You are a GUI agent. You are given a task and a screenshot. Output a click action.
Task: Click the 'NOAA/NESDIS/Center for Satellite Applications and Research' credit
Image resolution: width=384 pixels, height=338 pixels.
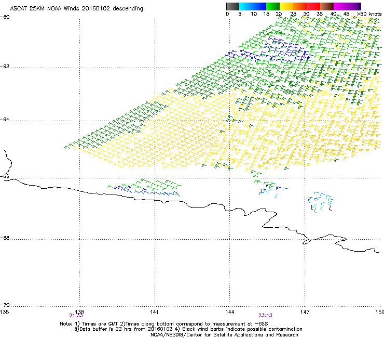point(224,335)
